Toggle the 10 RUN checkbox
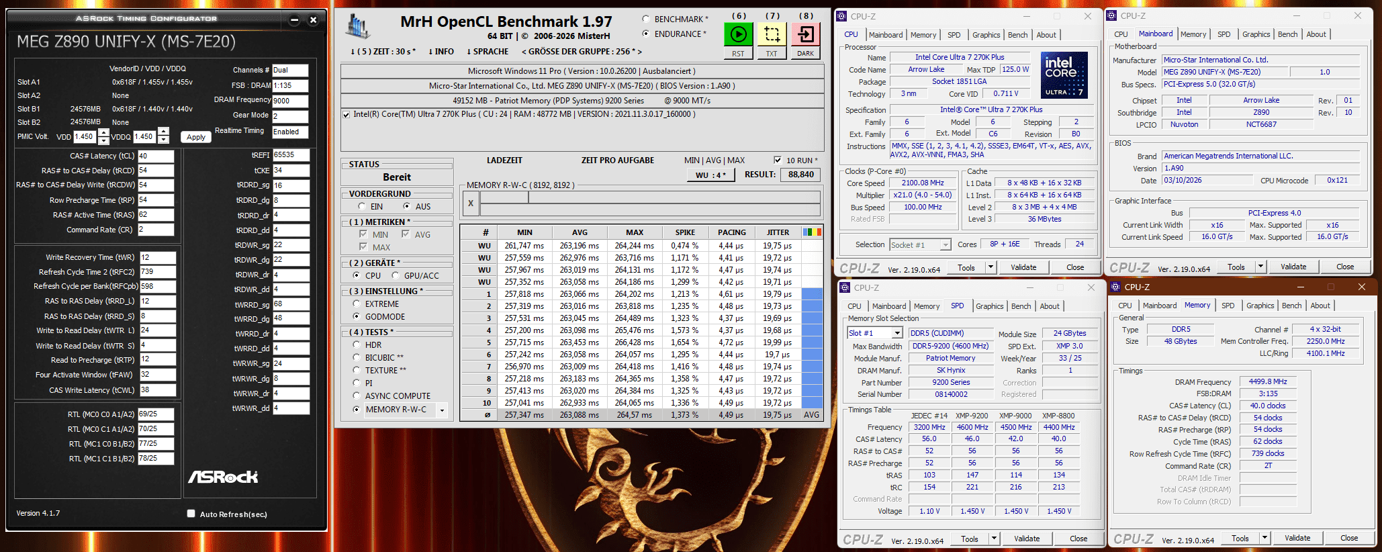Image resolution: width=1382 pixels, height=552 pixels. click(x=778, y=160)
